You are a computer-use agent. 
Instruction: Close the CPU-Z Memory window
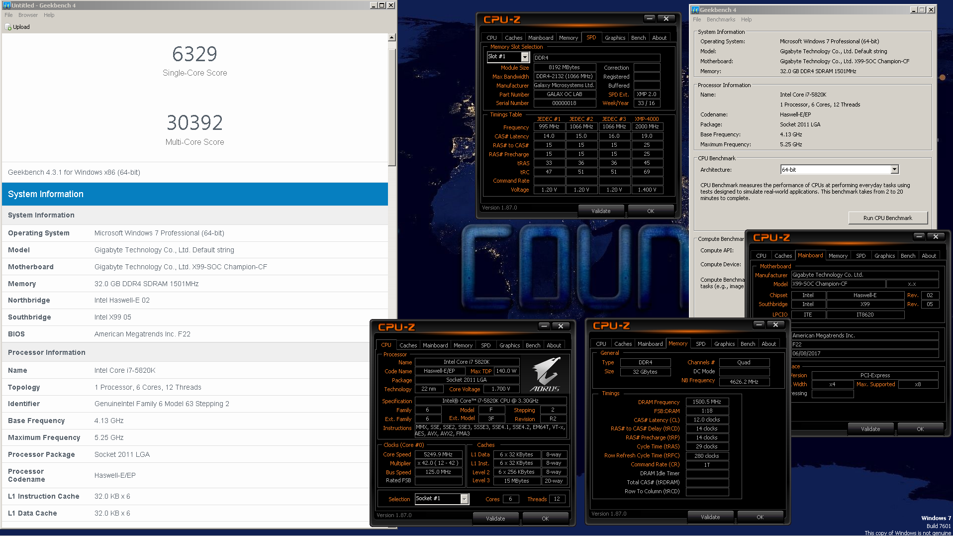(775, 324)
